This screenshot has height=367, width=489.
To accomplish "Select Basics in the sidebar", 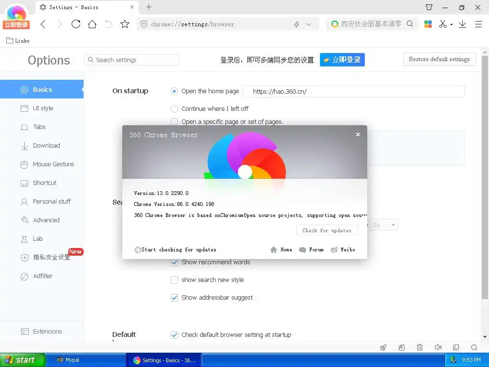I will 42,89.
